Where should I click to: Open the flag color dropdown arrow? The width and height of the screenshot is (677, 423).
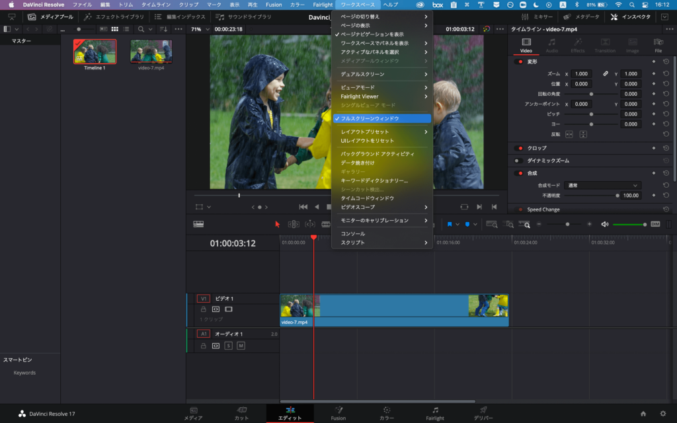coord(458,225)
